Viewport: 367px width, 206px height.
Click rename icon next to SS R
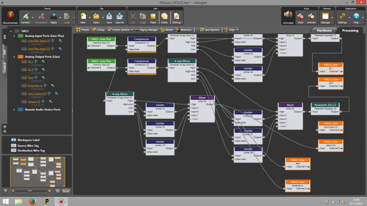pyautogui.click(x=36, y=69)
